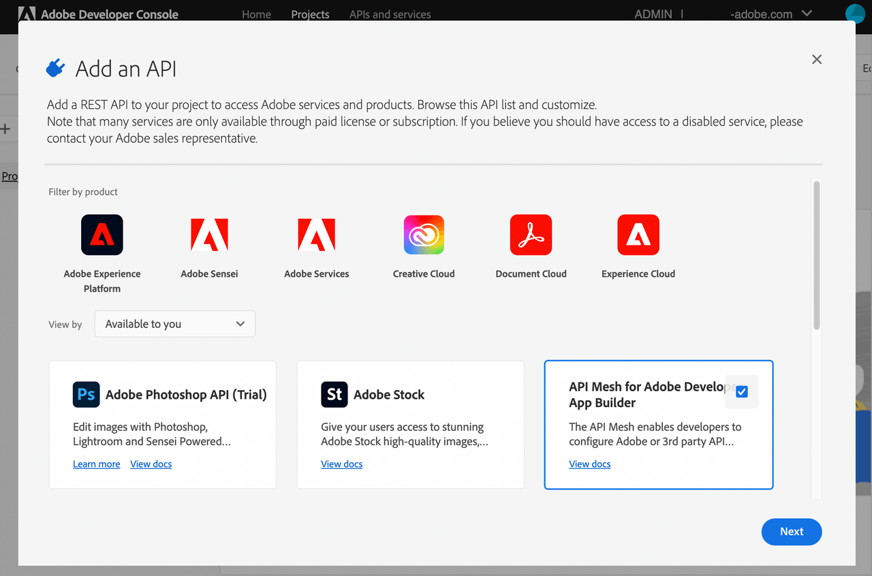
Task: Open Learn more link for Photoshop API
Action: click(x=96, y=464)
